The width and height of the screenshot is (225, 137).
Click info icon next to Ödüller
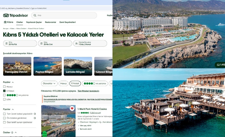(12, 133)
